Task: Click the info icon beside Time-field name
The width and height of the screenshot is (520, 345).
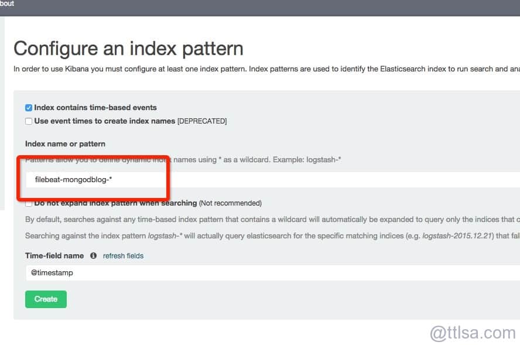Action: (x=94, y=256)
